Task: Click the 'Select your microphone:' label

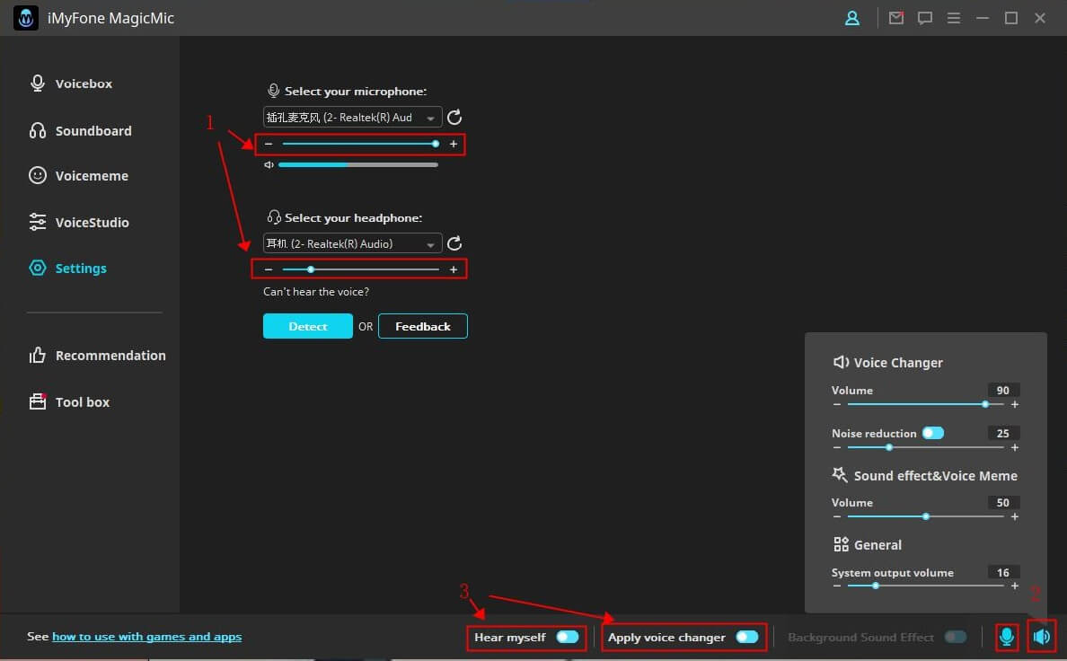Action: coord(355,92)
